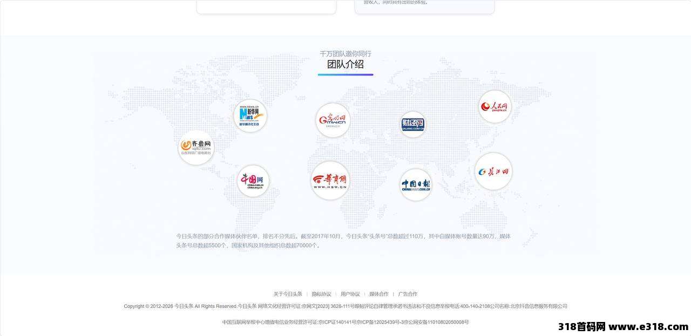Click the China.com.cn (中国网) logo
The width and height of the screenshot is (691, 336).
(x=253, y=181)
